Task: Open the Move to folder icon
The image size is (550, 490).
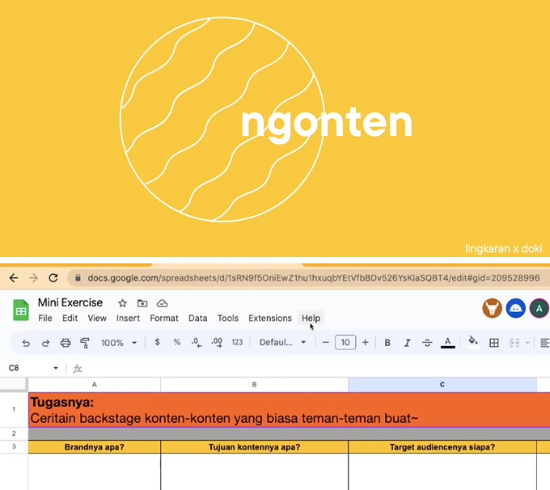Action: point(142,303)
